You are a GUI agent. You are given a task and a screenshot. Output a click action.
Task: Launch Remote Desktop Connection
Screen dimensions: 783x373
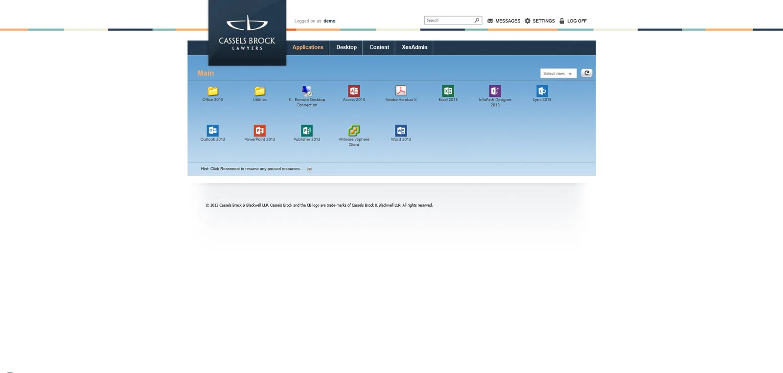[x=307, y=91]
